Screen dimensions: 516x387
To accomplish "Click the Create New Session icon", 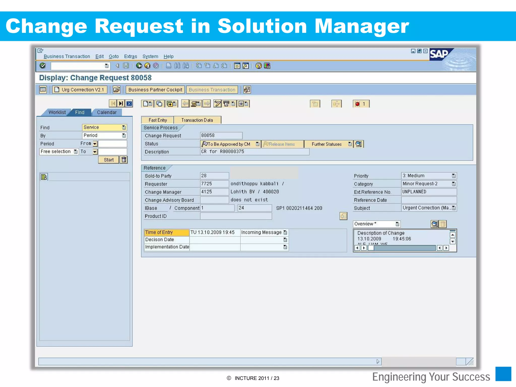I will [x=237, y=66].
